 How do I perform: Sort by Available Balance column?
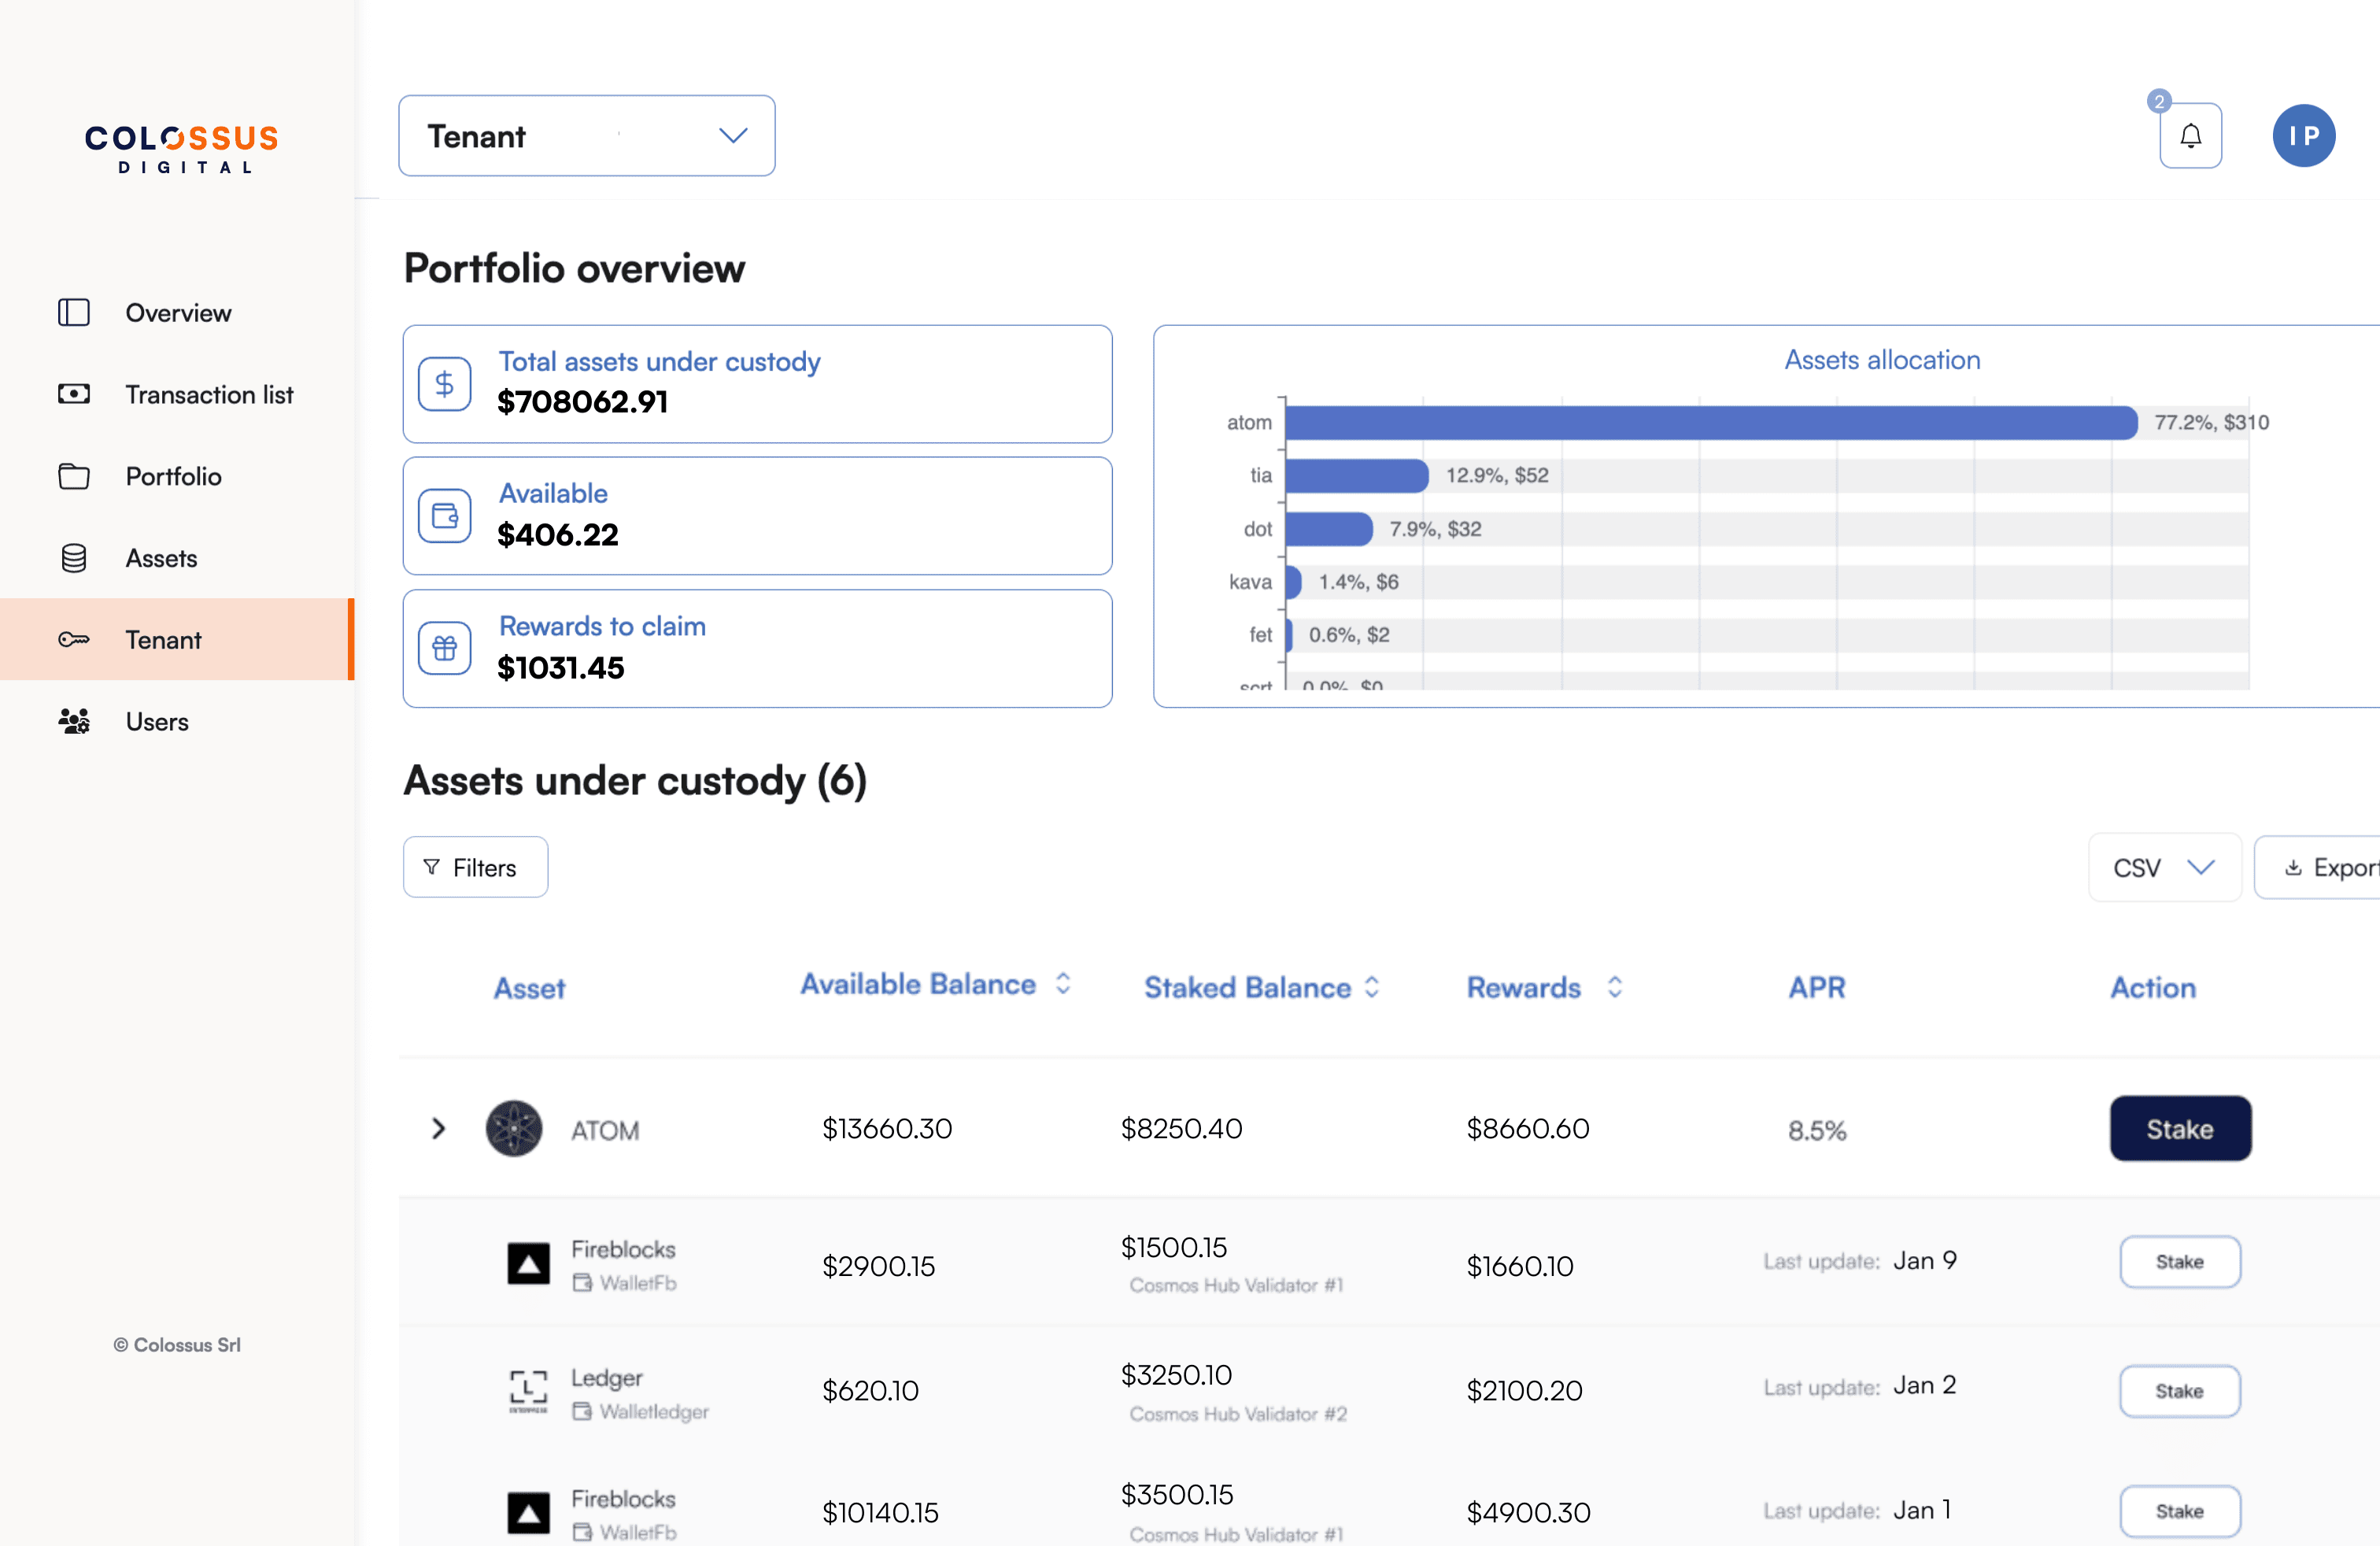1062,984
